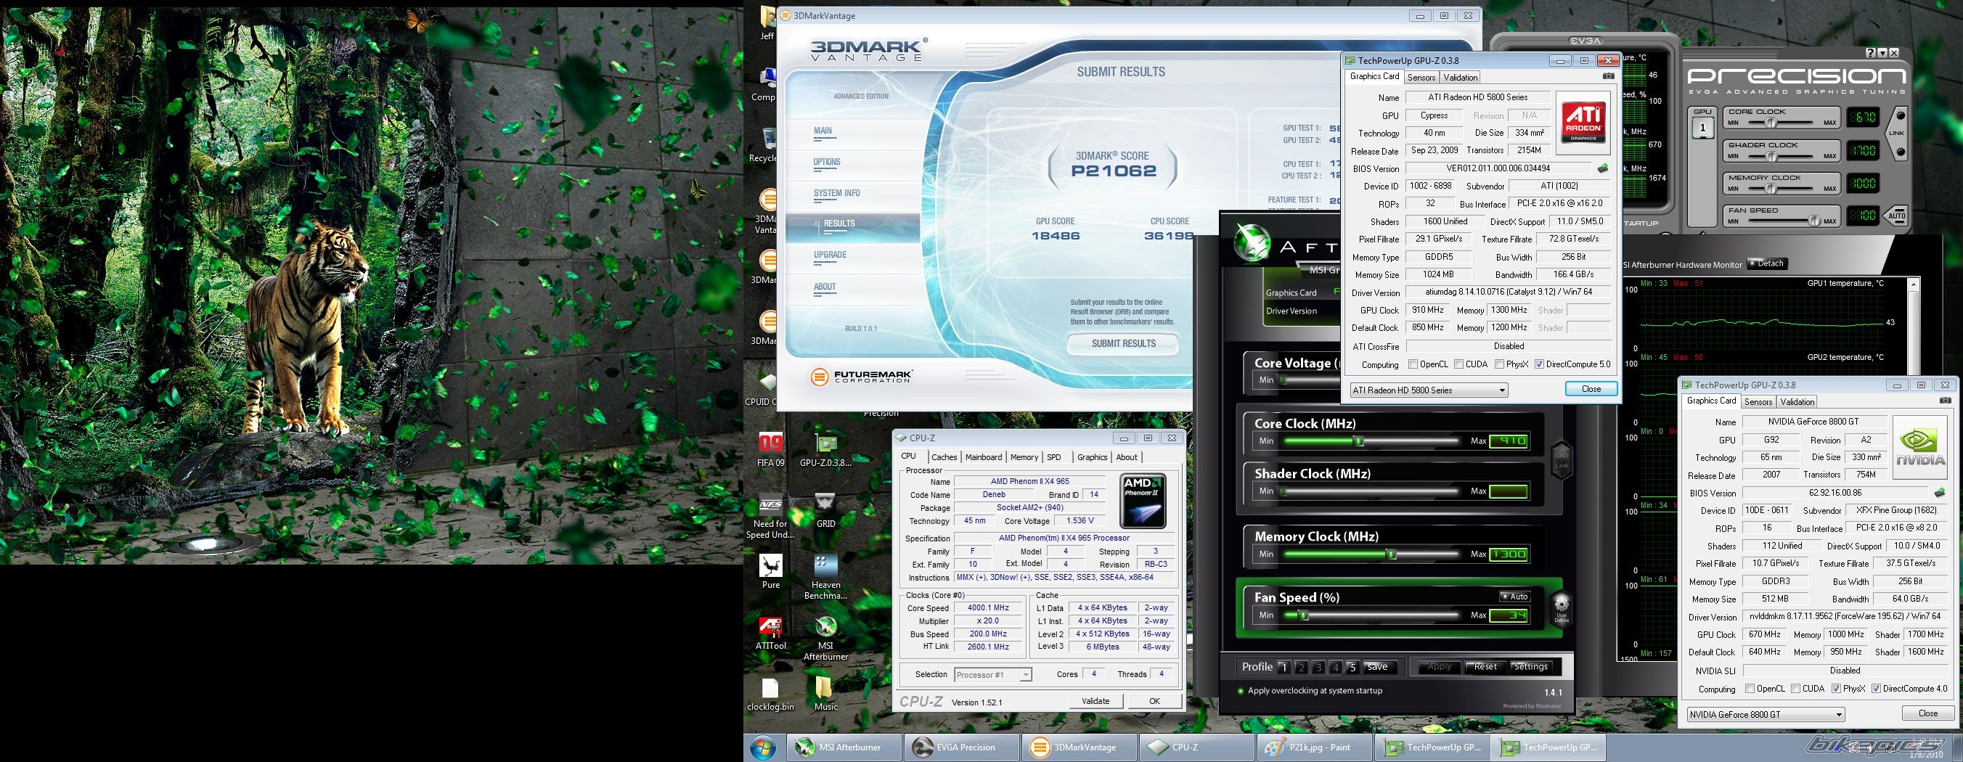
Task: Toggle Auto fan speed in Afterburner
Action: coord(1514,597)
